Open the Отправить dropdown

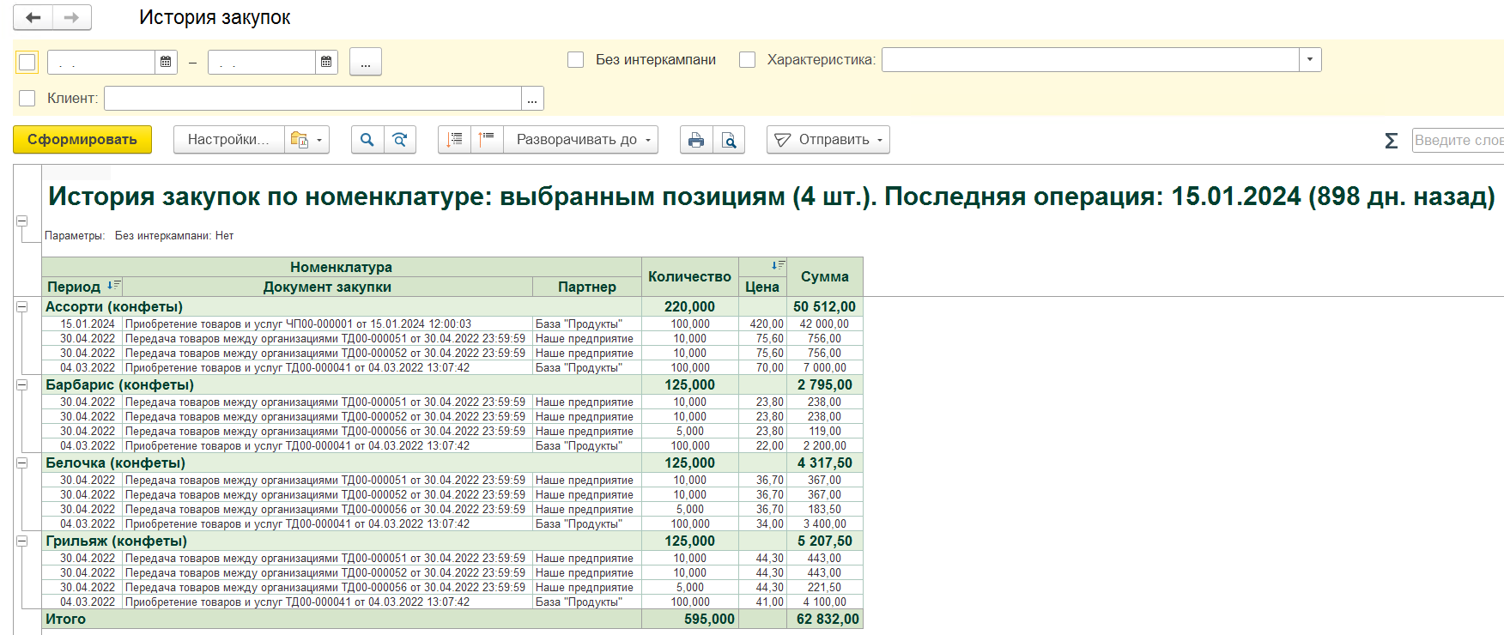click(x=828, y=140)
